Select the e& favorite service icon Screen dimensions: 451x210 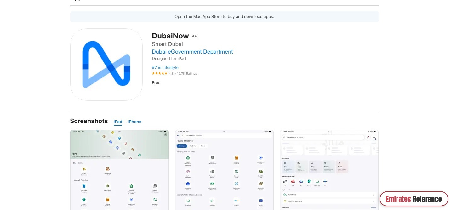(293, 182)
